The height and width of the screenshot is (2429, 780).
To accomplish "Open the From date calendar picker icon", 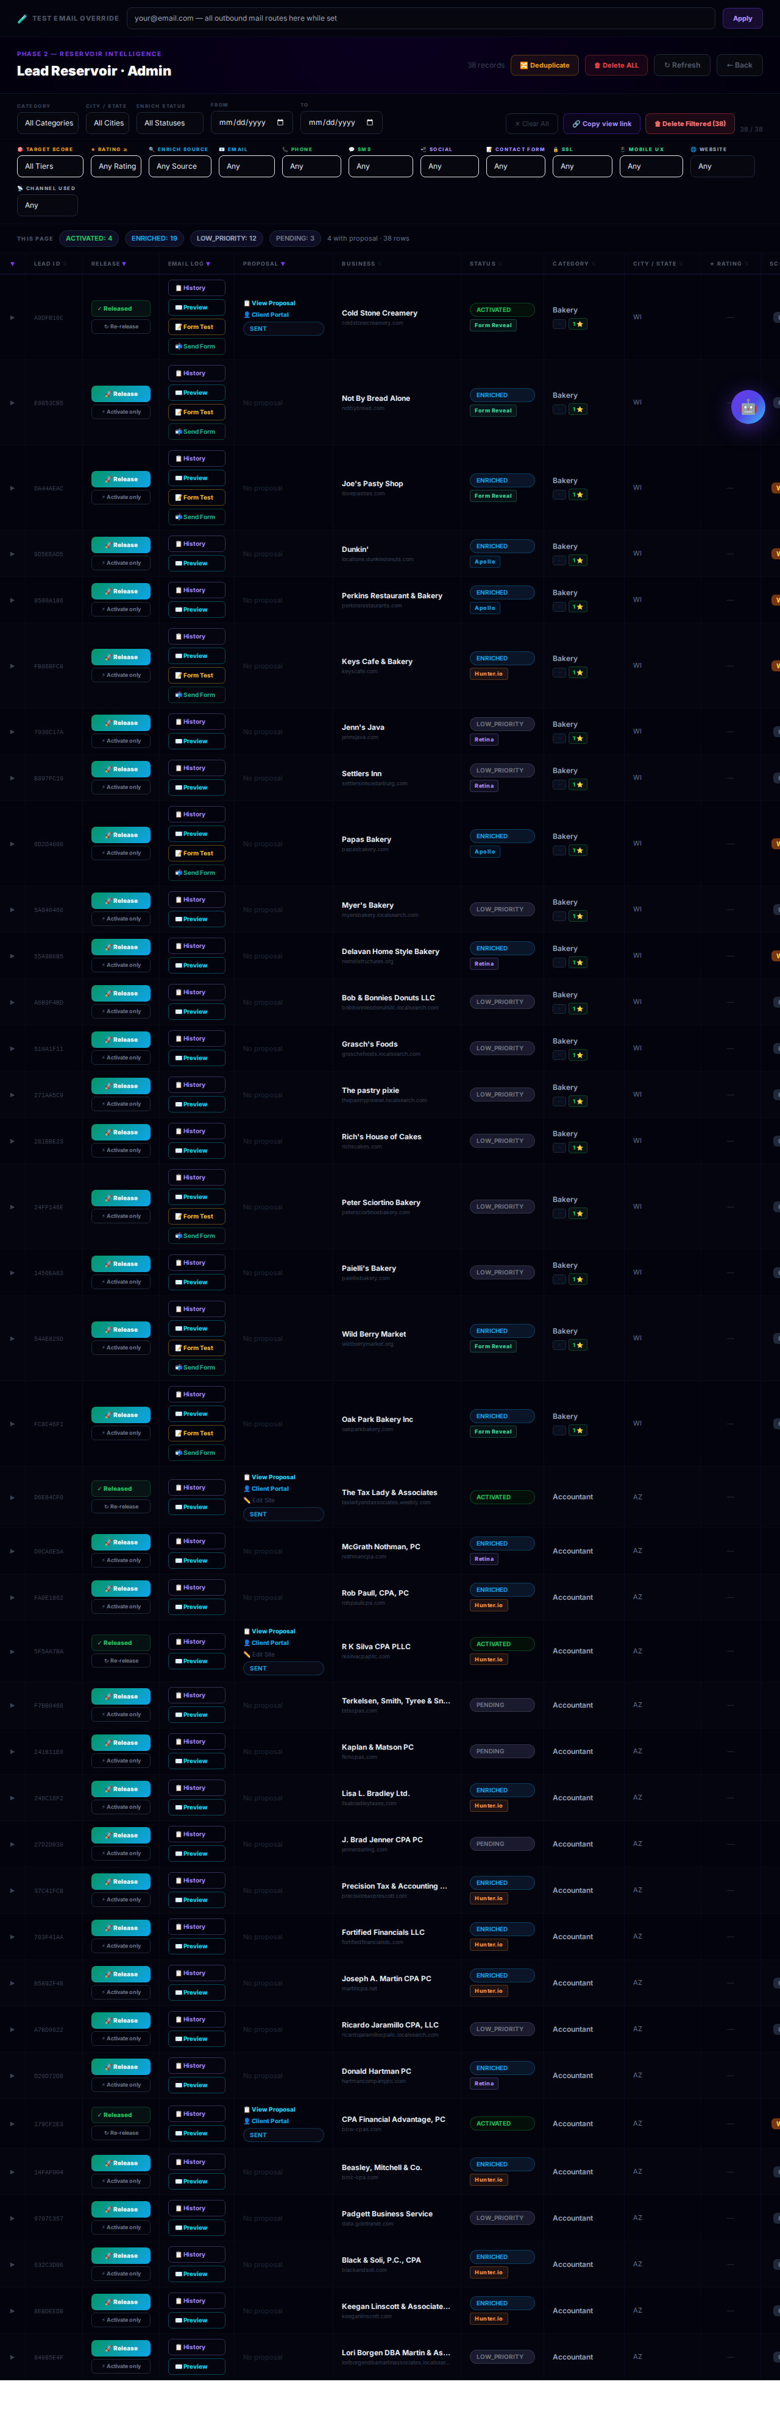I will tap(280, 122).
